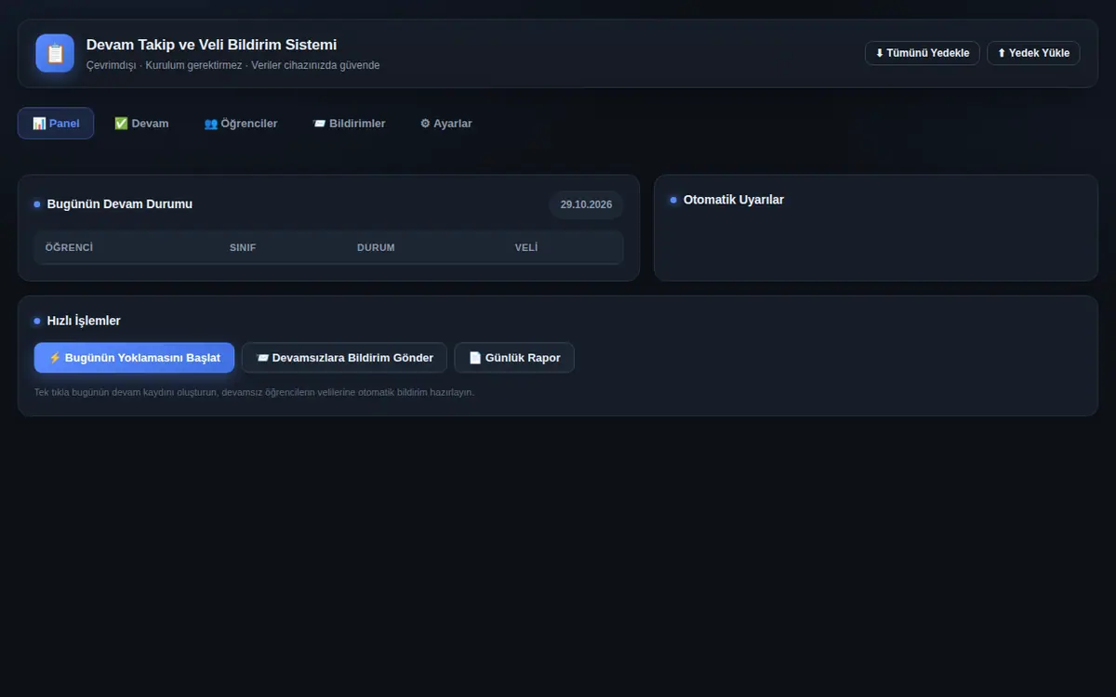Click the VELİ column header

click(x=526, y=248)
